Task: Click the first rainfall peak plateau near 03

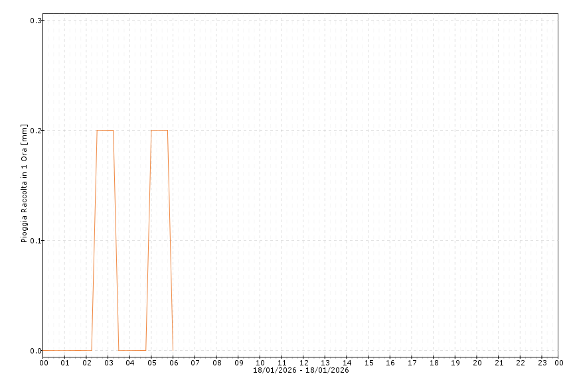Action: click(x=105, y=130)
